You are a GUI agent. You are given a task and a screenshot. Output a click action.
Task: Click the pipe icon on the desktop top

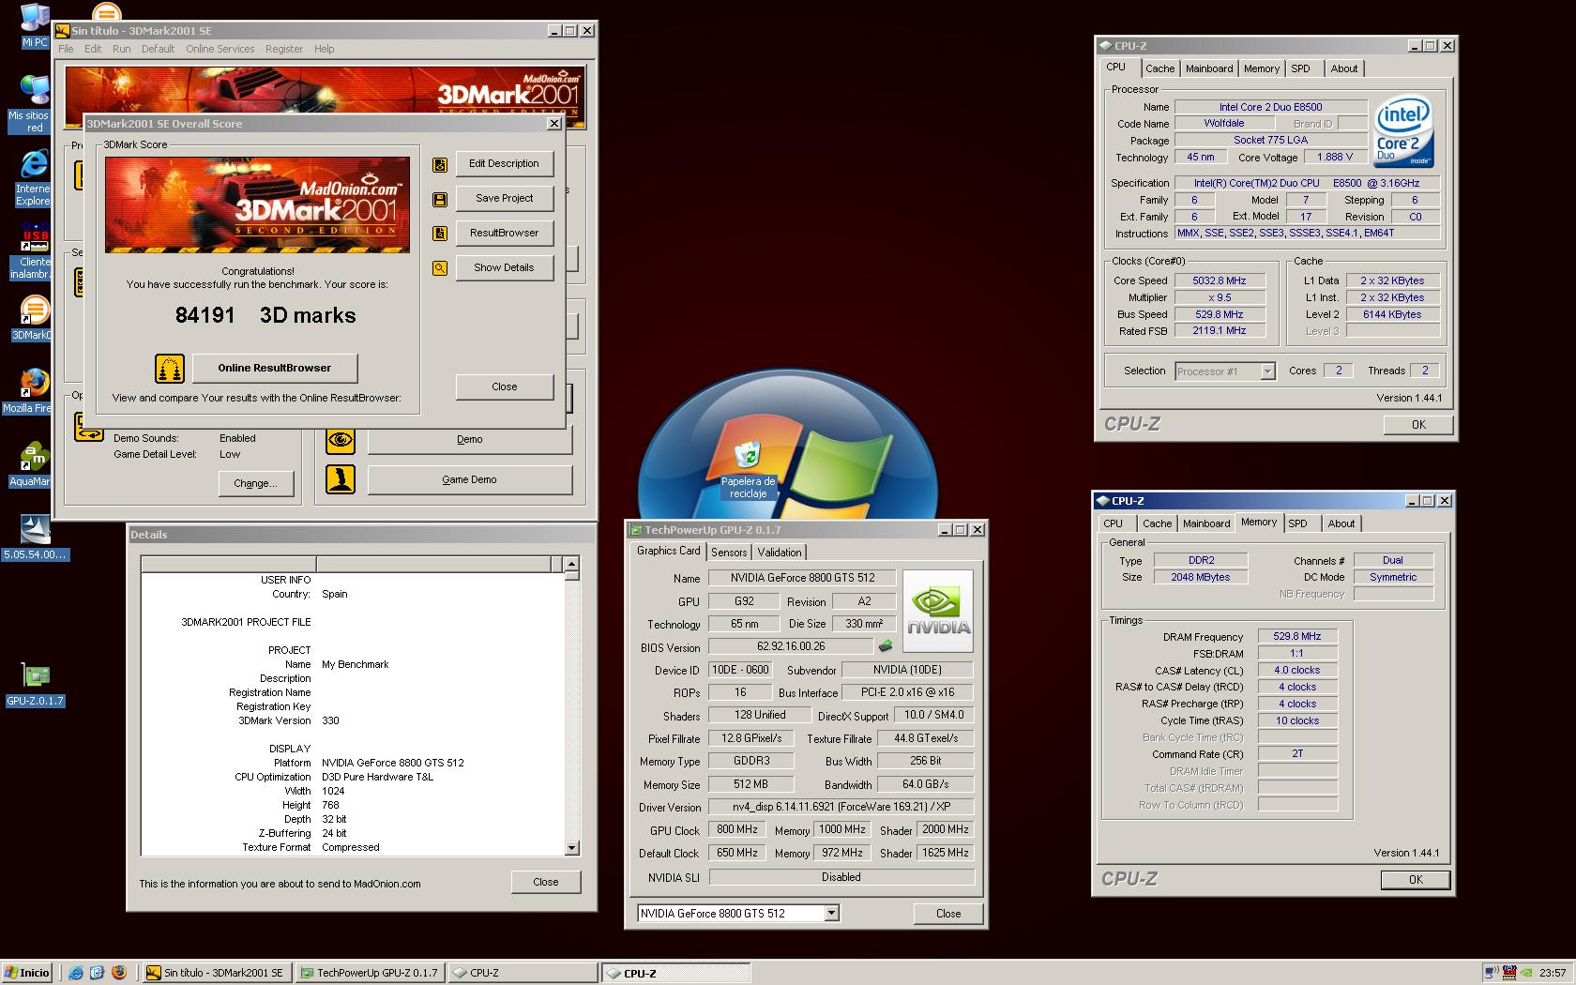coord(107,11)
